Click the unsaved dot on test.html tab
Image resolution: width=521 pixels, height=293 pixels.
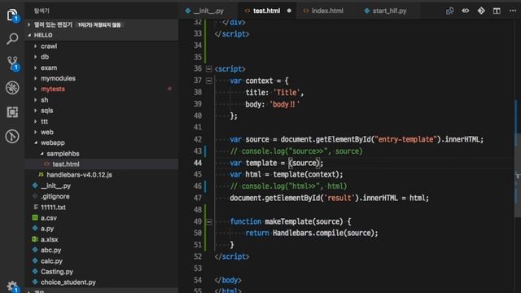(289, 11)
